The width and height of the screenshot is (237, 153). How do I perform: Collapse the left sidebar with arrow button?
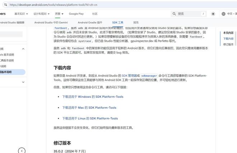[x=22, y=150]
